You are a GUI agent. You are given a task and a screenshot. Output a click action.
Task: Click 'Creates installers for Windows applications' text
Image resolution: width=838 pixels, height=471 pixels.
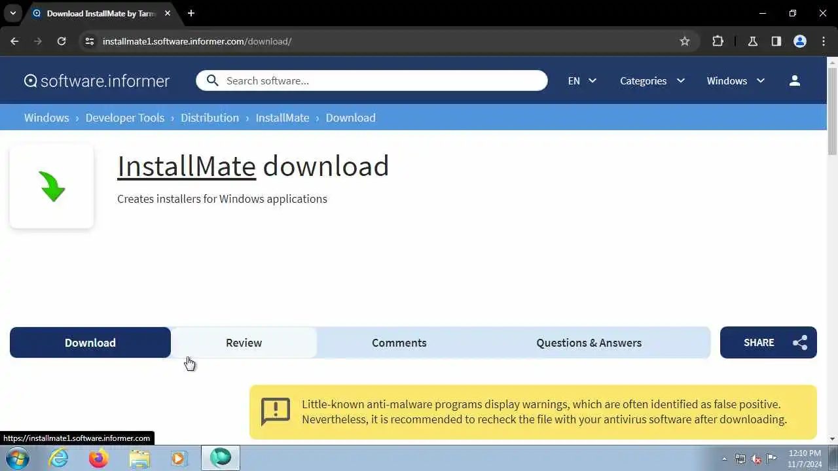coord(222,199)
